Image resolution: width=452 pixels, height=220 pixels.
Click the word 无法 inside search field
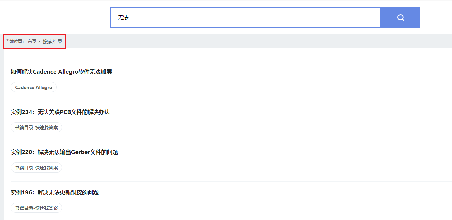tap(123, 18)
